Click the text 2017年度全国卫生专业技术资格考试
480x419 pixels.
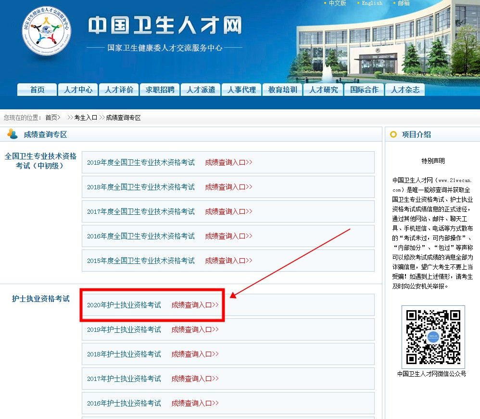pyautogui.click(x=141, y=211)
